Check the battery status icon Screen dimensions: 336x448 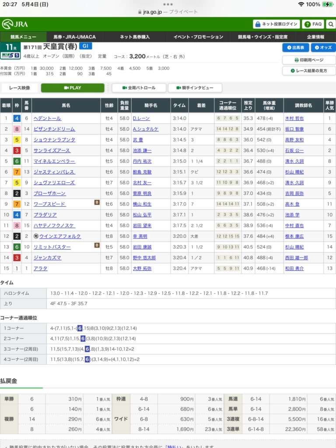click(327, 4)
